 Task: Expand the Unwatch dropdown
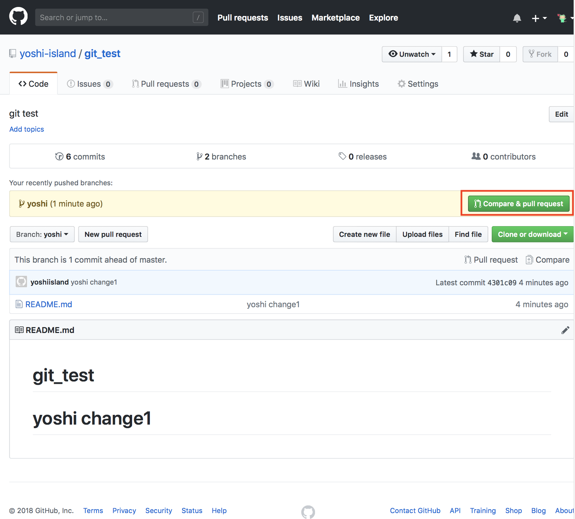pyautogui.click(x=412, y=54)
